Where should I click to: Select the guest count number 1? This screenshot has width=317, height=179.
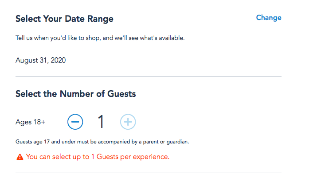click(101, 122)
